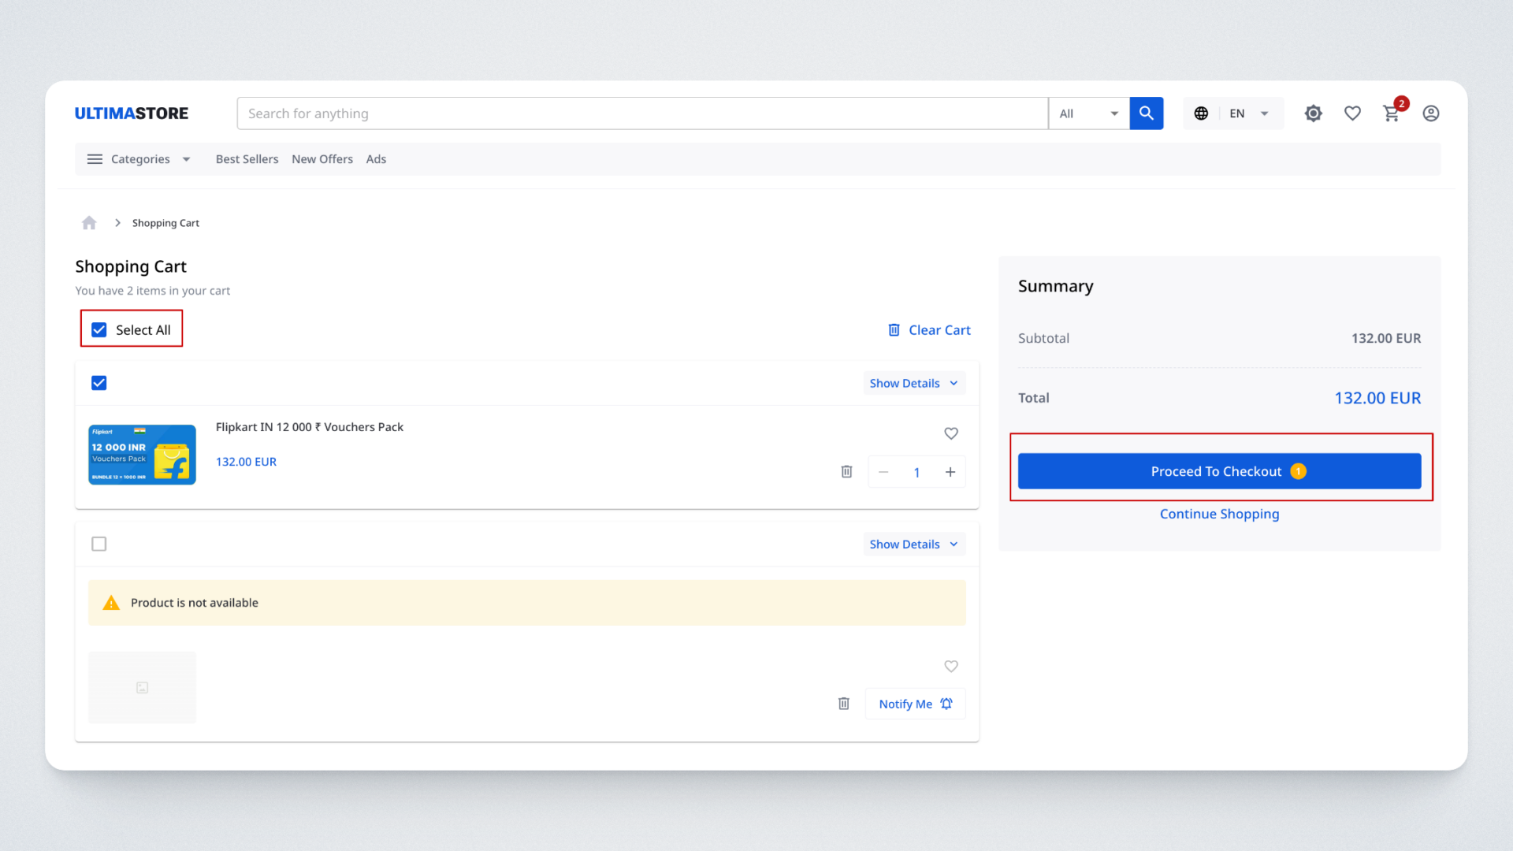The image size is (1513, 851).
Task: Open the shopping cart icon with badge
Action: [1392, 113]
